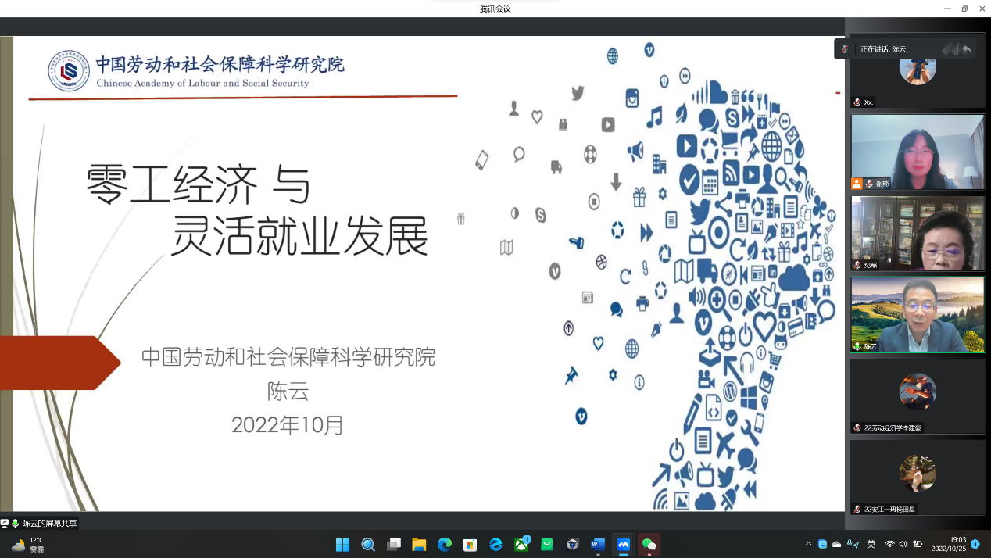991x558 pixels.
Task: Click the 陈云的屏幕共享 label
Action: (48, 524)
